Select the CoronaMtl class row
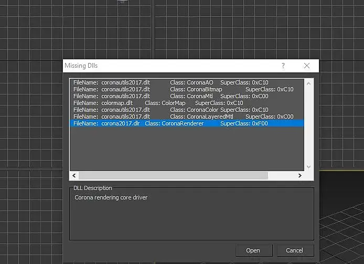Viewport: 364px width, 264px height. click(187, 96)
